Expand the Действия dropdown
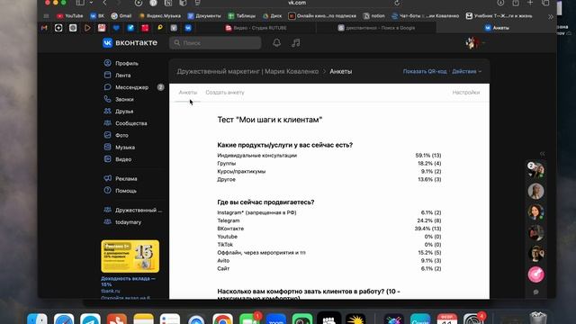 (x=466, y=71)
